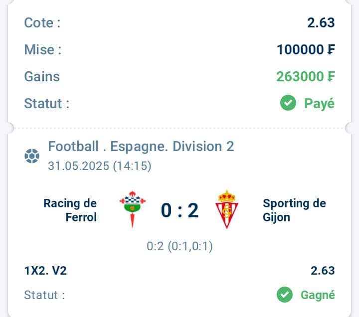
Task: Open Football Espagne Division 2 league title
Action: (x=141, y=146)
